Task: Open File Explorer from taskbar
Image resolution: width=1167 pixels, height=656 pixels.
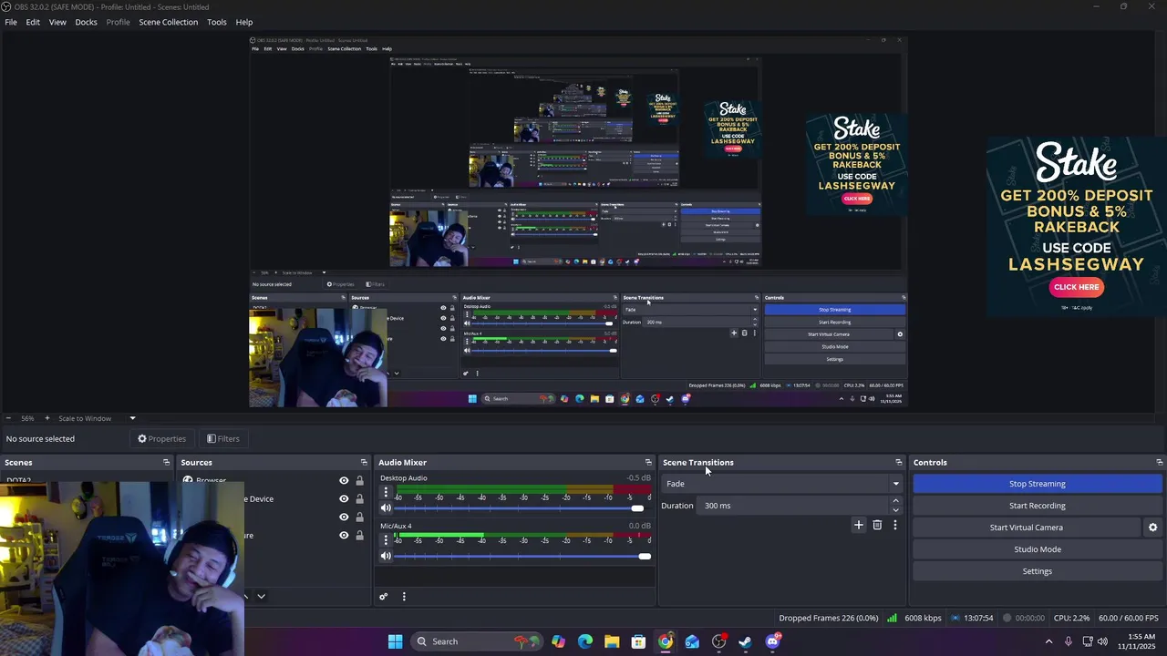Action: tap(612, 641)
